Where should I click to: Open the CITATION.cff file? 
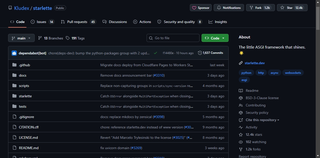point(29,127)
